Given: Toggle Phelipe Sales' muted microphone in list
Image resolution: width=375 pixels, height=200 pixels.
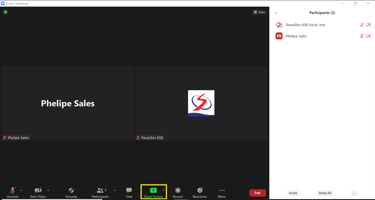Looking at the screenshot, I should pos(362,36).
